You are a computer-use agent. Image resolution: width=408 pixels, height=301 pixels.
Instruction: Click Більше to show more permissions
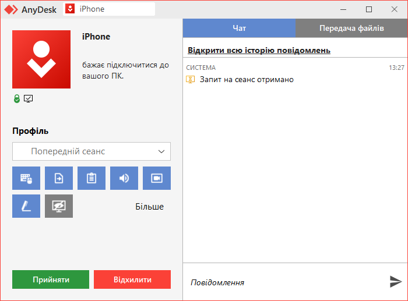[149, 207]
